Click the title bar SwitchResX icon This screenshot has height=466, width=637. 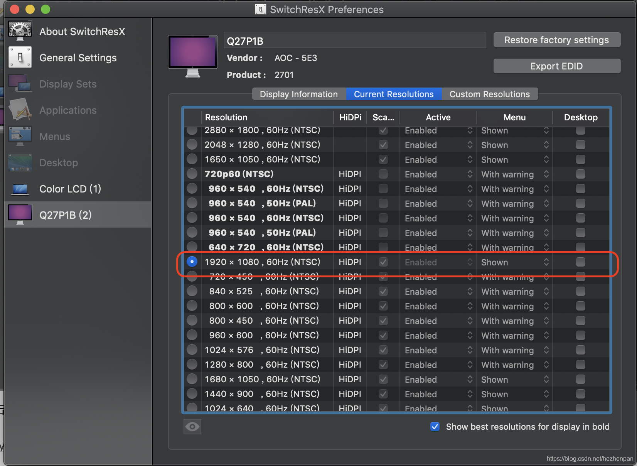(x=261, y=9)
